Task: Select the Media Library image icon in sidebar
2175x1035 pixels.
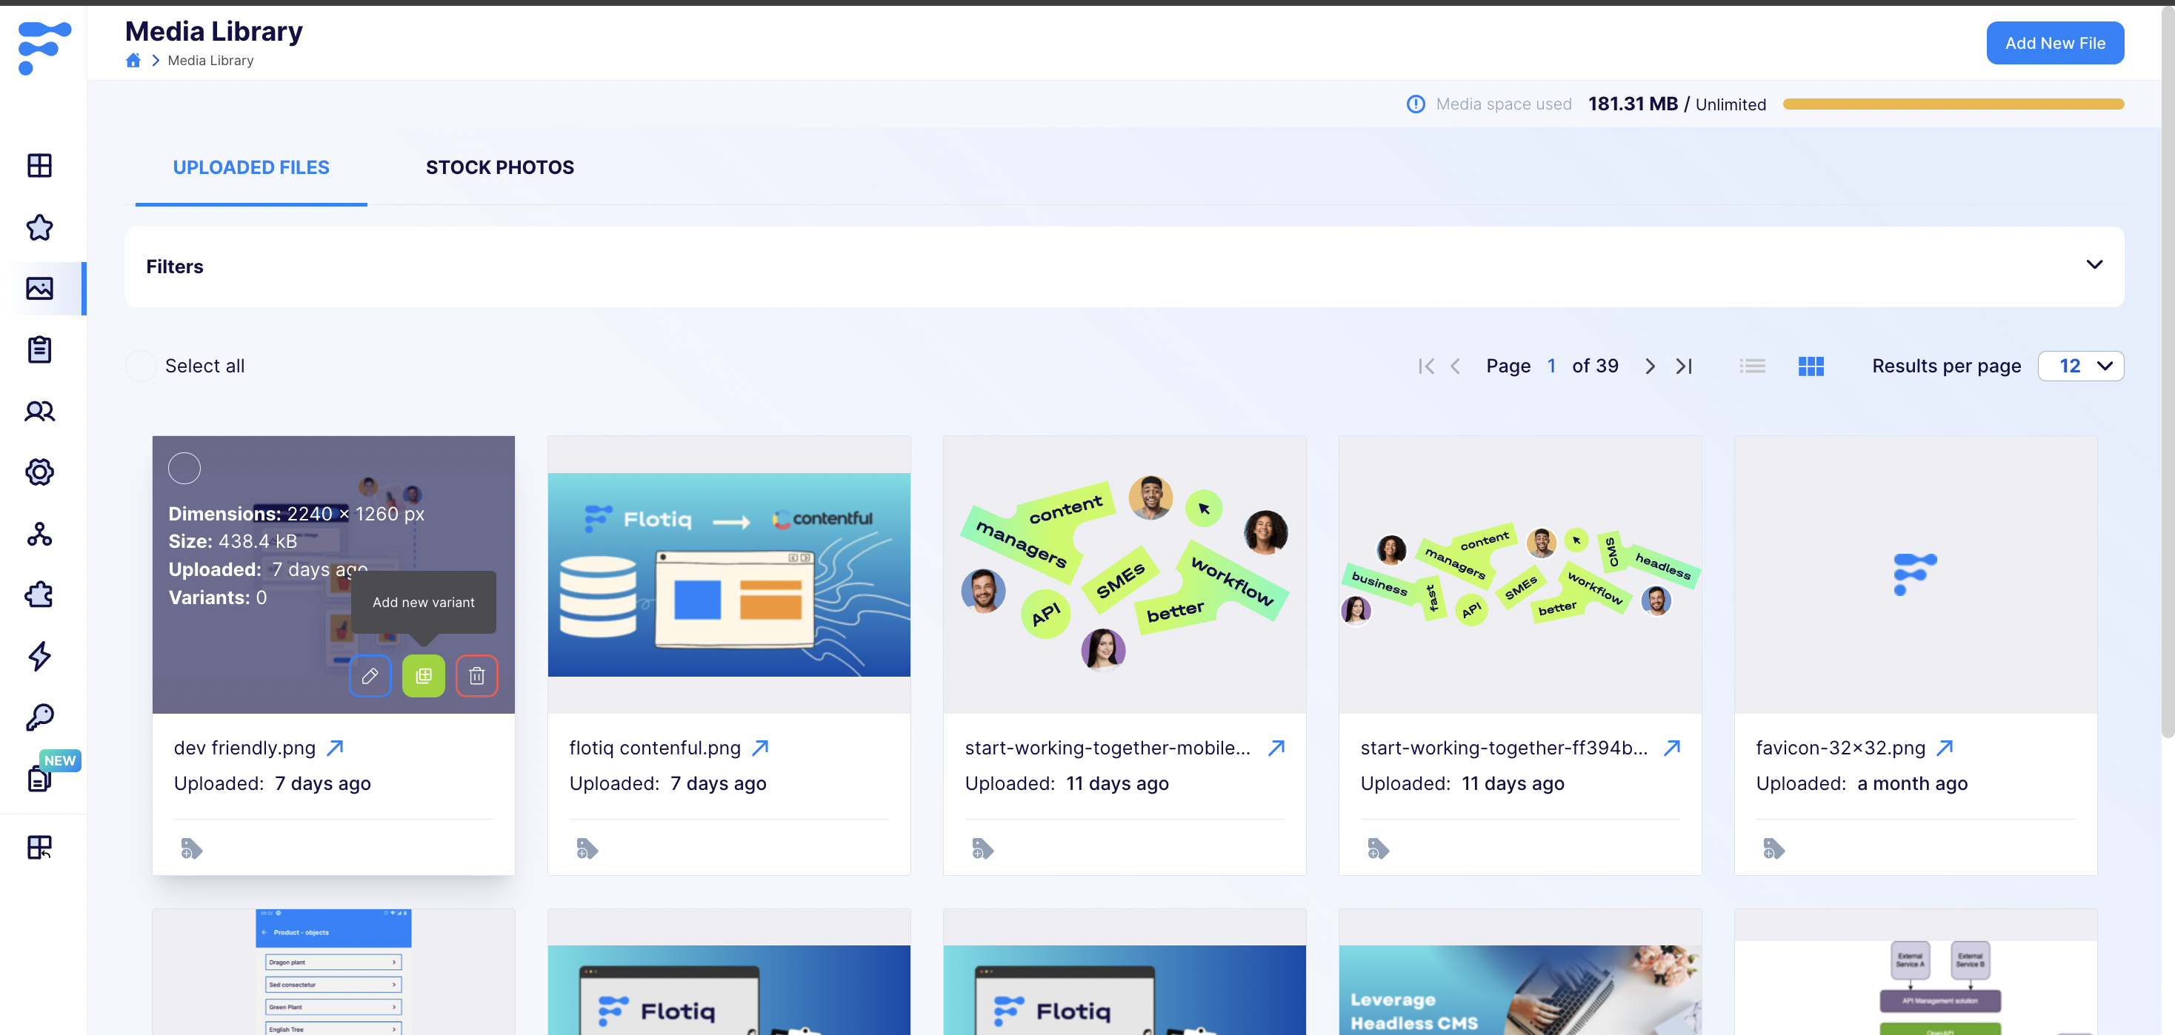Action: (40, 289)
